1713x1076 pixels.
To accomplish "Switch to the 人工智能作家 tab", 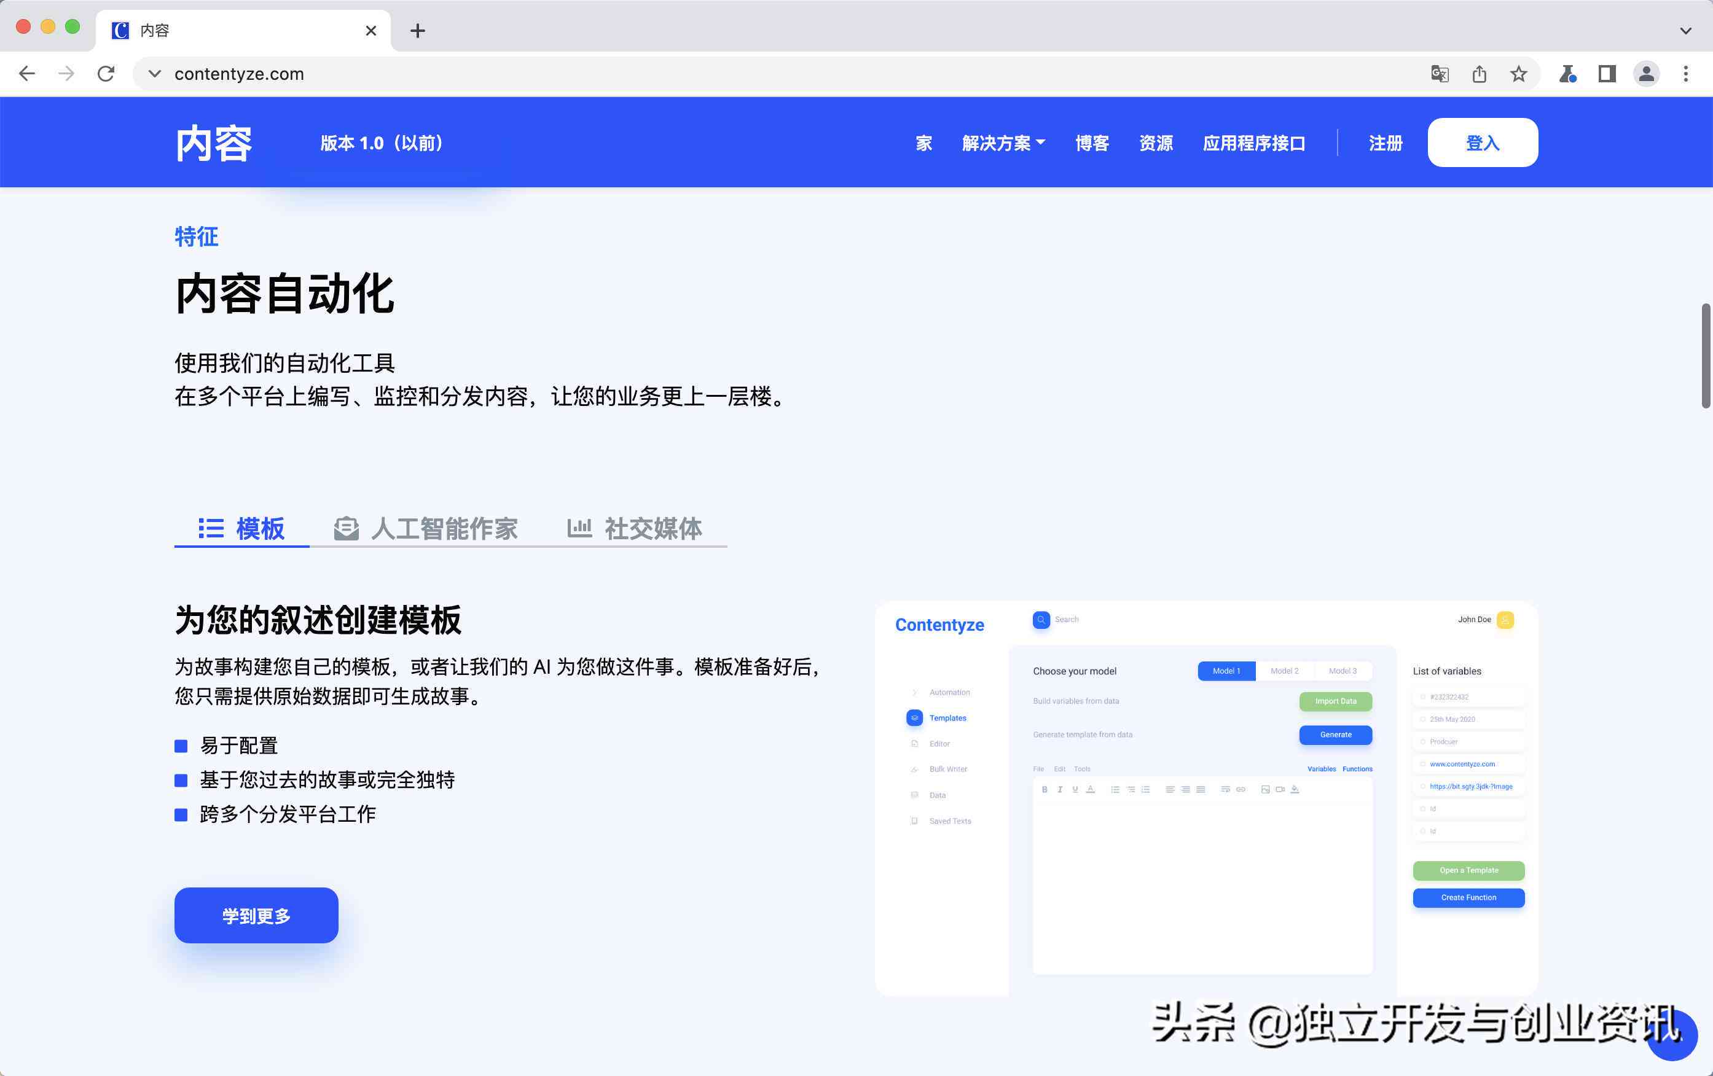I will 425,528.
